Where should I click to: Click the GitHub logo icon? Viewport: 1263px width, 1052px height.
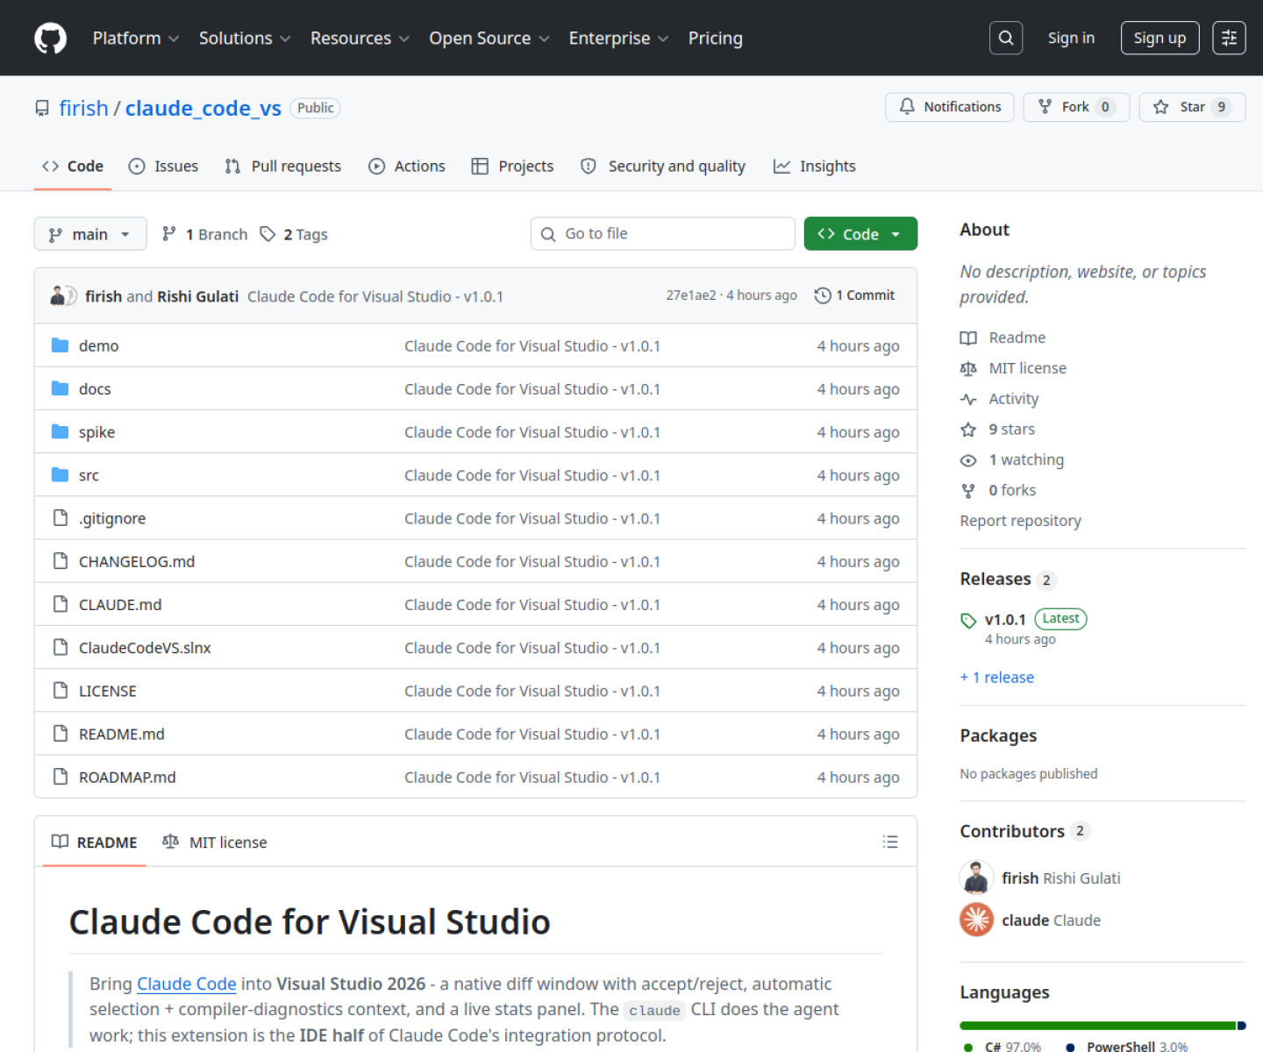(50, 39)
